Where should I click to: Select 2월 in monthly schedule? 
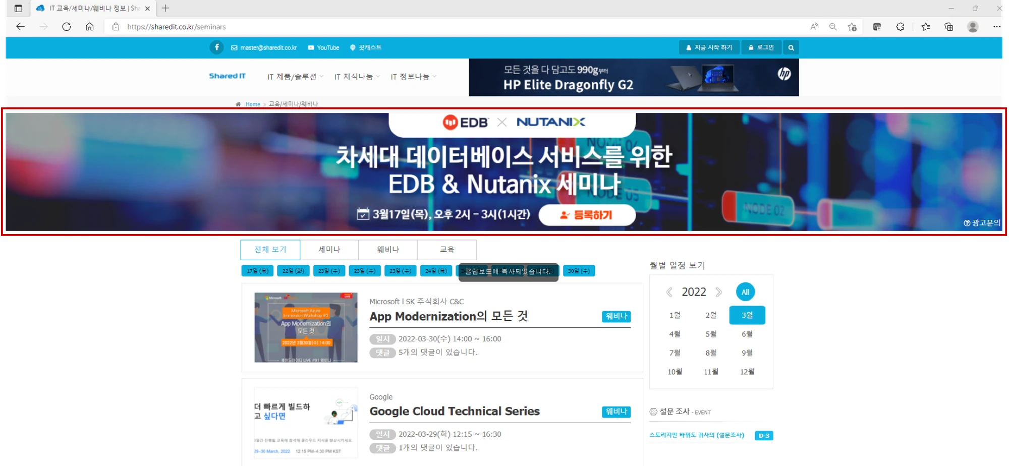coord(711,315)
